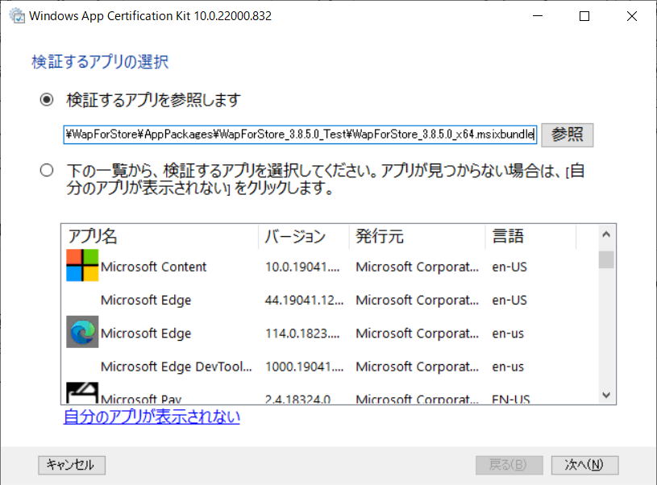Viewport: 657px width, 485px height.
Task: Click the 発行元 column header
Action: (379, 236)
